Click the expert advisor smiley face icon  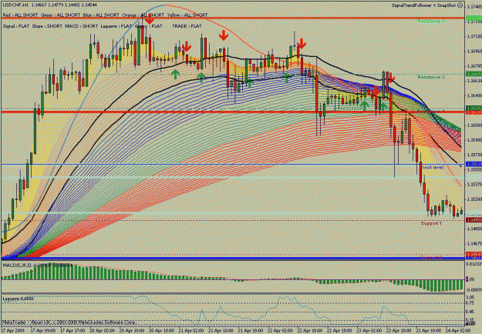[460, 5]
